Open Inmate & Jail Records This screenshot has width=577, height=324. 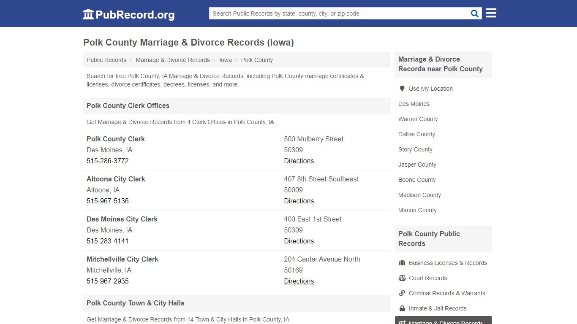click(438, 308)
